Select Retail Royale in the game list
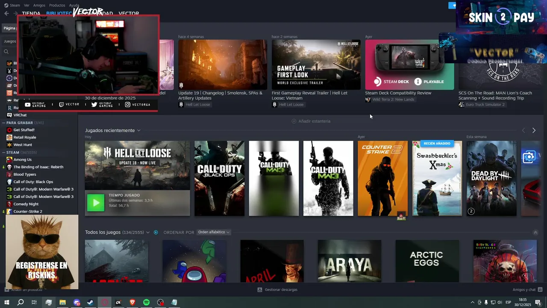The image size is (547, 308). 25,137
